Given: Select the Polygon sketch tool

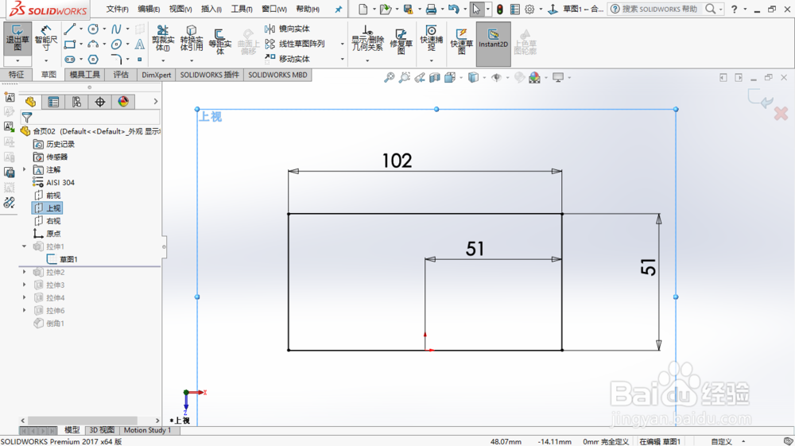Looking at the screenshot, I should pos(93,60).
